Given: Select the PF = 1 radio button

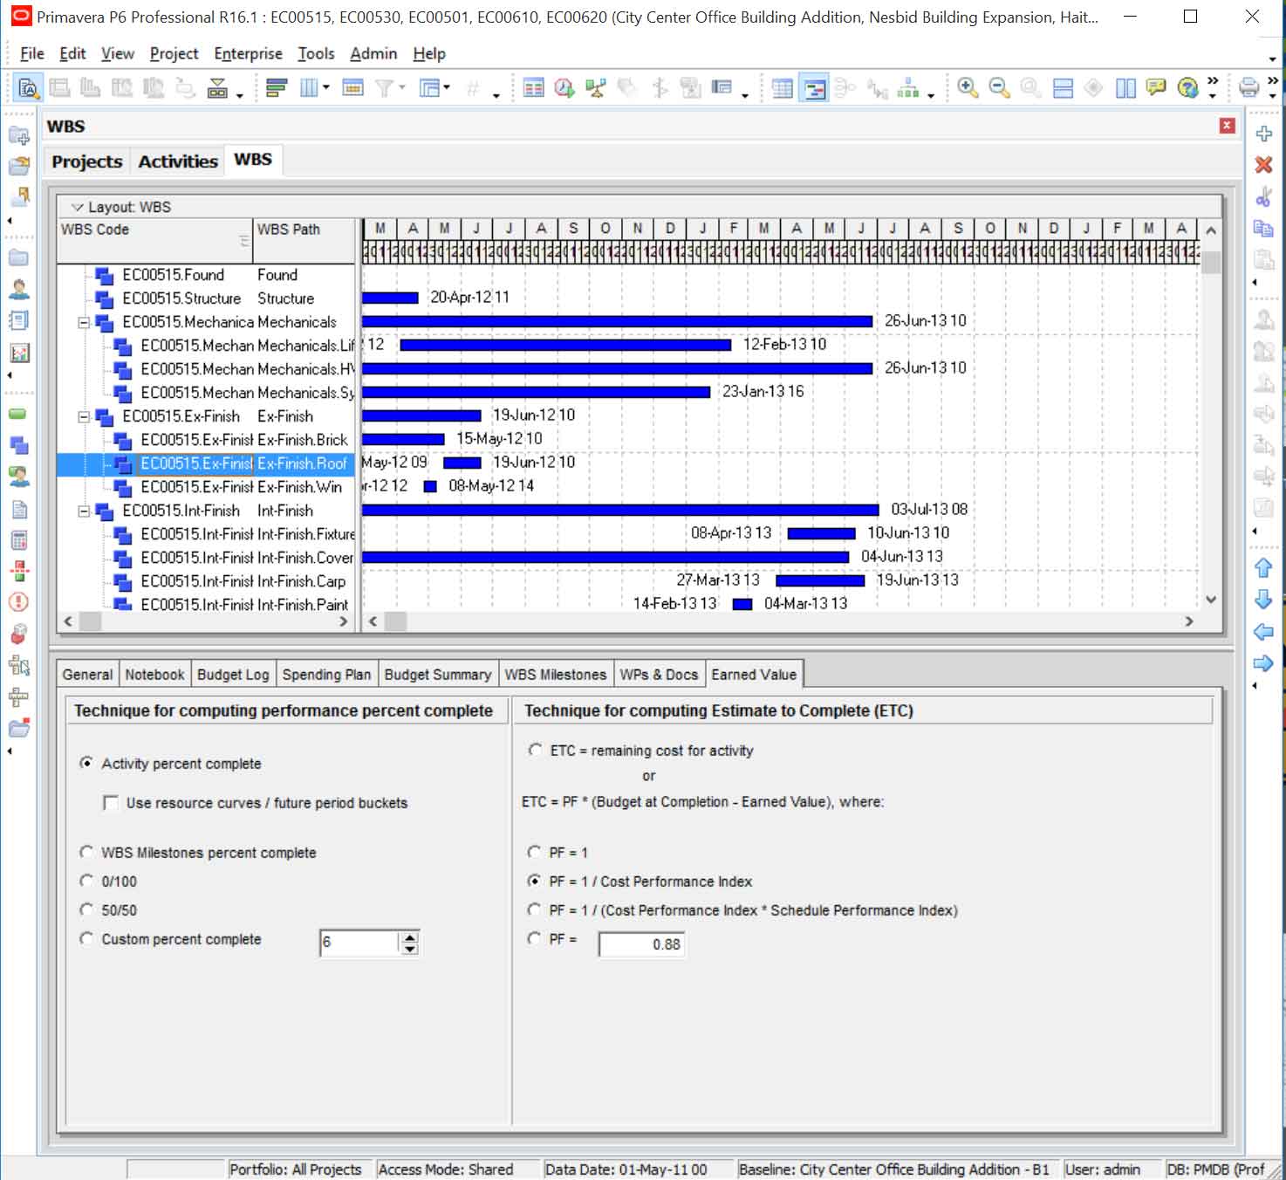Looking at the screenshot, I should [x=534, y=852].
